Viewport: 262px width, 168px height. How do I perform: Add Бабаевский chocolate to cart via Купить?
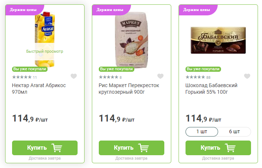[x=218, y=148]
